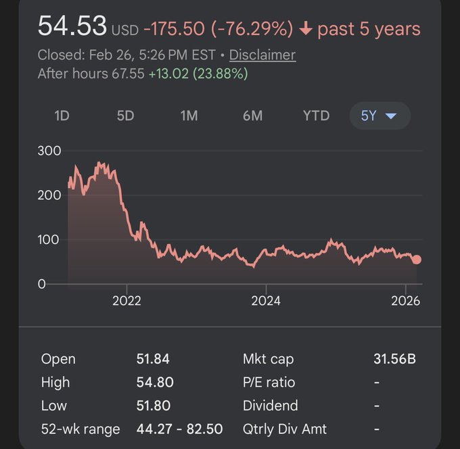Click the red down arrow icon
Image resolution: width=460 pixels, height=449 pixels.
click(x=306, y=29)
